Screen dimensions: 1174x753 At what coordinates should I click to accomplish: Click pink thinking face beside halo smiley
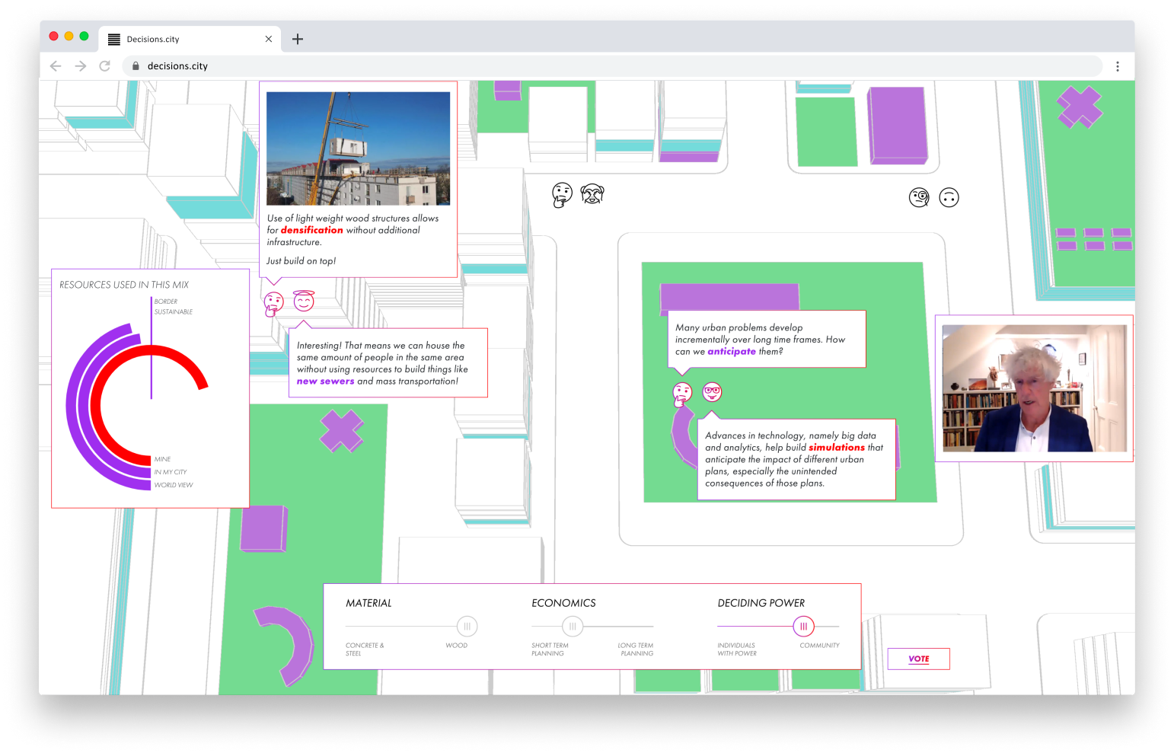pos(273,303)
